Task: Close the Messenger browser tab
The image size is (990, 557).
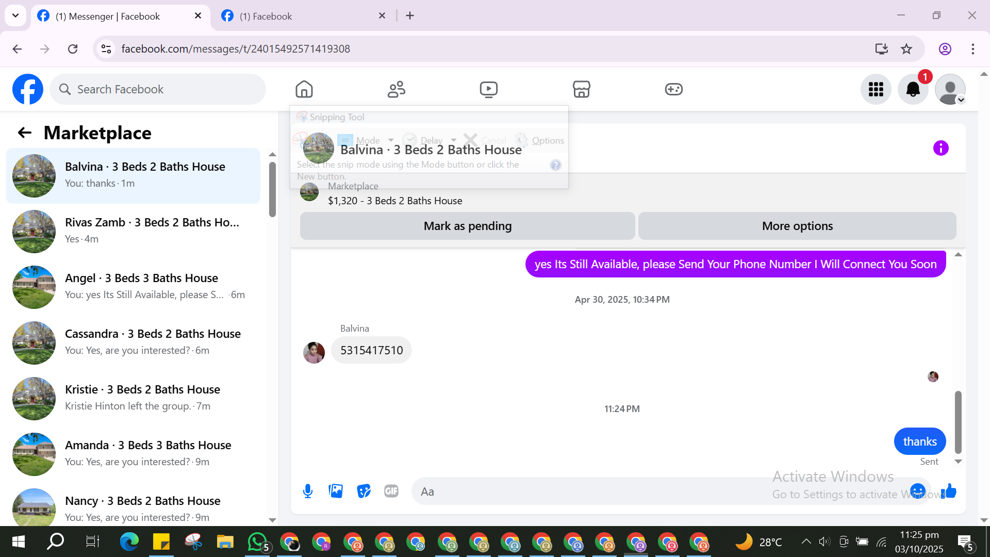Action: [198, 16]
